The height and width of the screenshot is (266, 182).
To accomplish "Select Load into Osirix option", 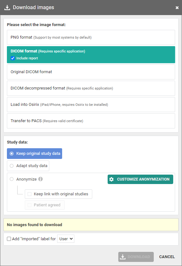I will tap(91, 105).
